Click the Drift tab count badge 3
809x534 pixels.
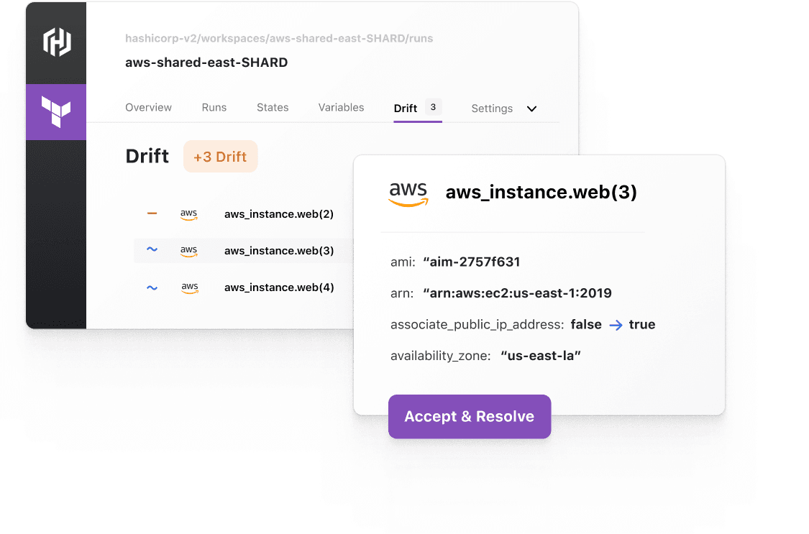[433, 108]
